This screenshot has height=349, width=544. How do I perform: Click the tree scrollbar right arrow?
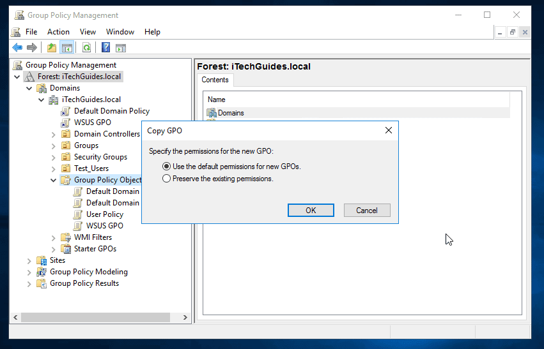click(185, 317)
